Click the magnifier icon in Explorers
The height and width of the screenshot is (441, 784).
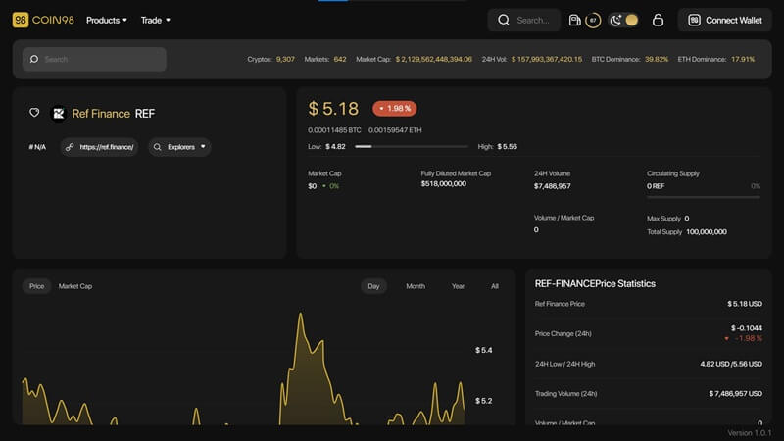click(158, 147)
